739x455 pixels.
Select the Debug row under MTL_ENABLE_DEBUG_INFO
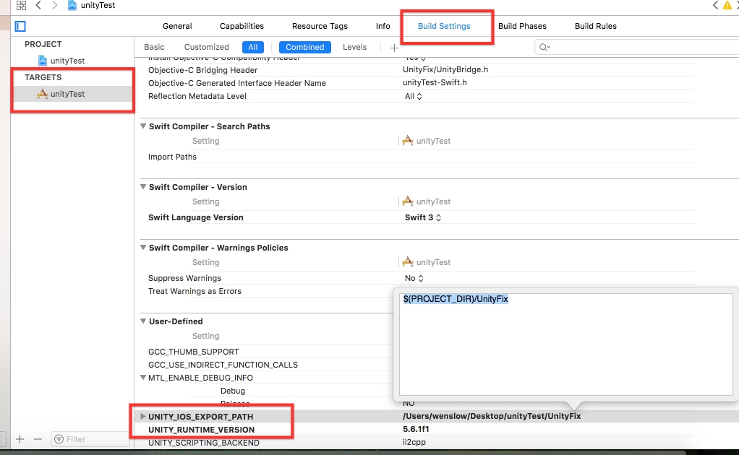tap(233, 391)
